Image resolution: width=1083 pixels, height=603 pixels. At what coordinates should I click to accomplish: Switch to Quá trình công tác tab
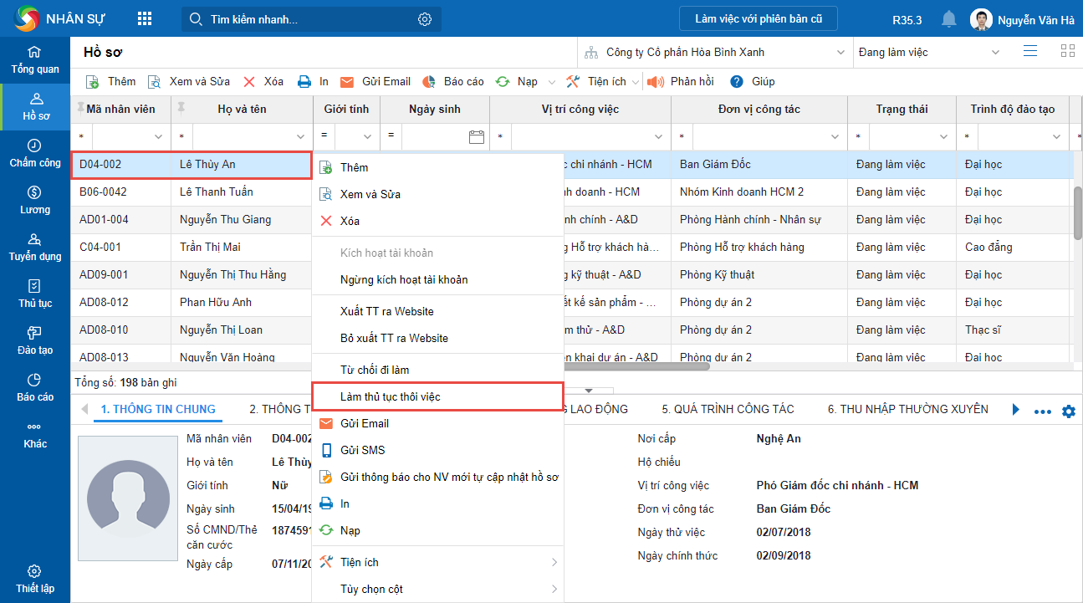pyautogui.click(x=728, y=409)
